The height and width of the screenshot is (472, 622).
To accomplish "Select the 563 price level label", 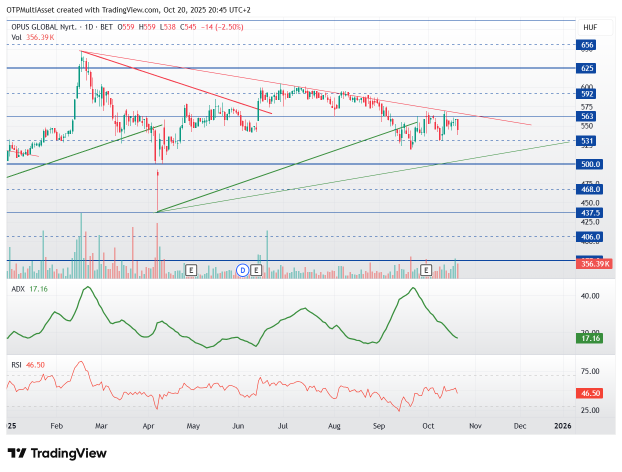I will [587, 116].
